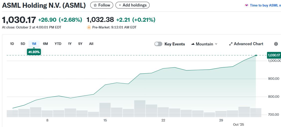Image resolution: width=281 pixels, height=127 pixels.
Task: Expand the Mountain chart type dropdown chevron
Action: coord(216,44)
